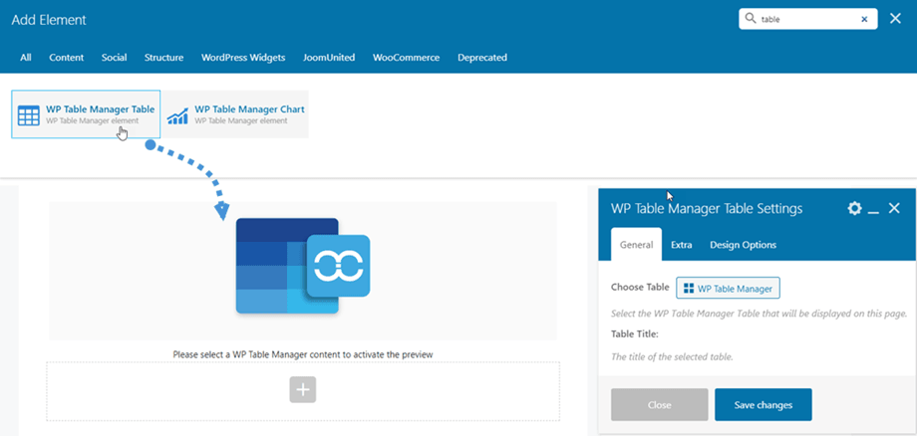This screenshot has width=917, height=436.
Task: Select the General tab
Action: pyautogui.click(x=636, y=245)
